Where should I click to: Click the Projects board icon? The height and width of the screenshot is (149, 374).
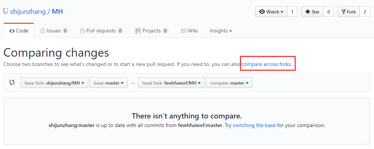[x=138, y=31]
